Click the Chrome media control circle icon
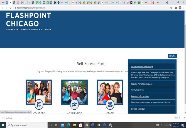Image resolution: width=186 pixels, height=128 pixels. tap(167, 3)
